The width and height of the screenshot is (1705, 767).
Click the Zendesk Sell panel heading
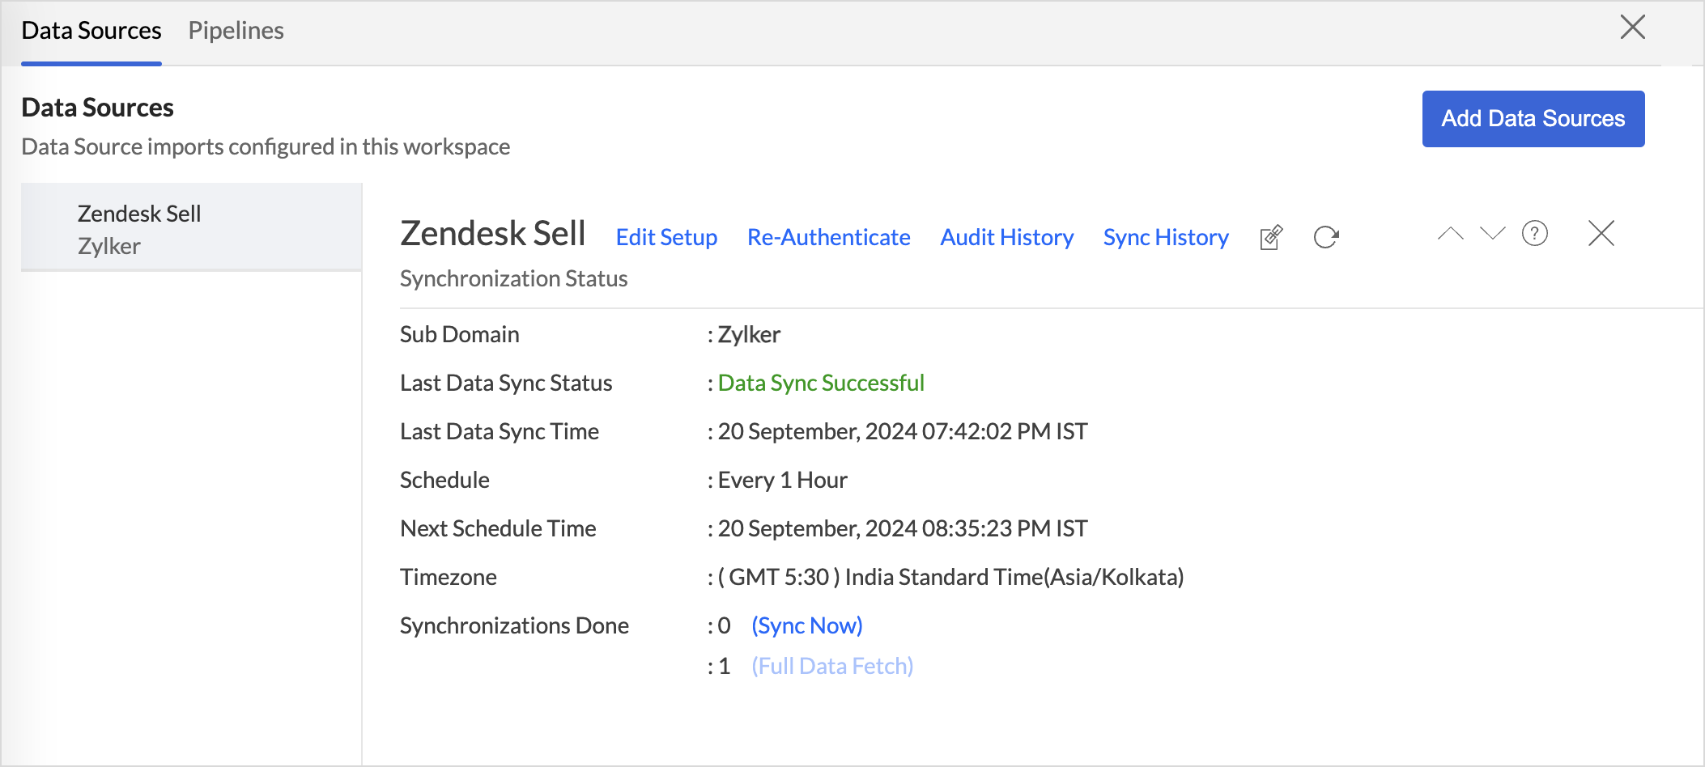tap(492, 234)
